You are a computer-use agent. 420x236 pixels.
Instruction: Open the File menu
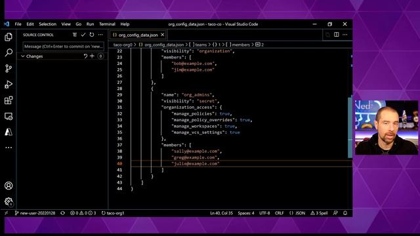pyautogui.click(x=18, y=24)
